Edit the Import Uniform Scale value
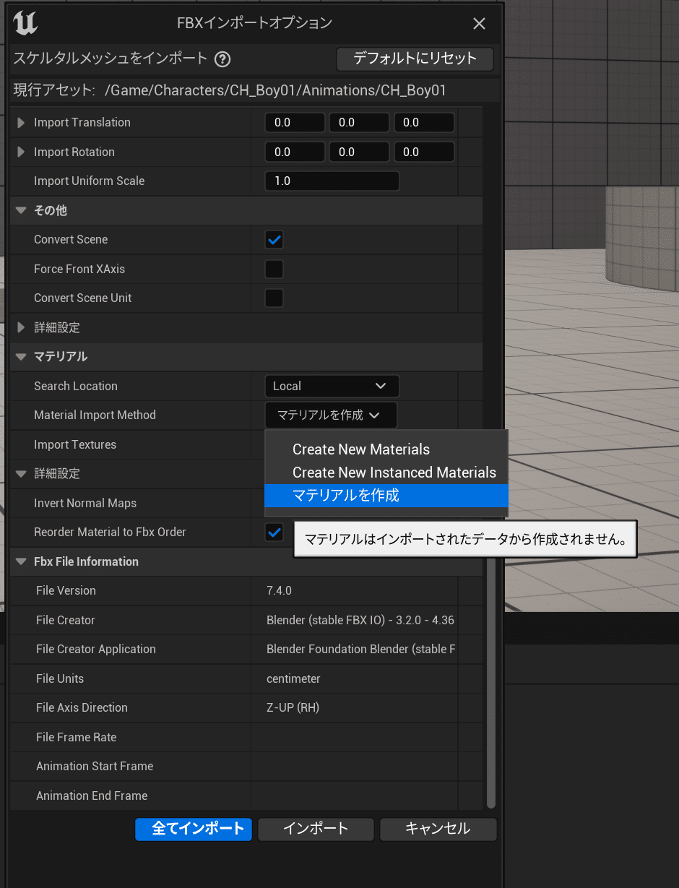 [332, 181]
